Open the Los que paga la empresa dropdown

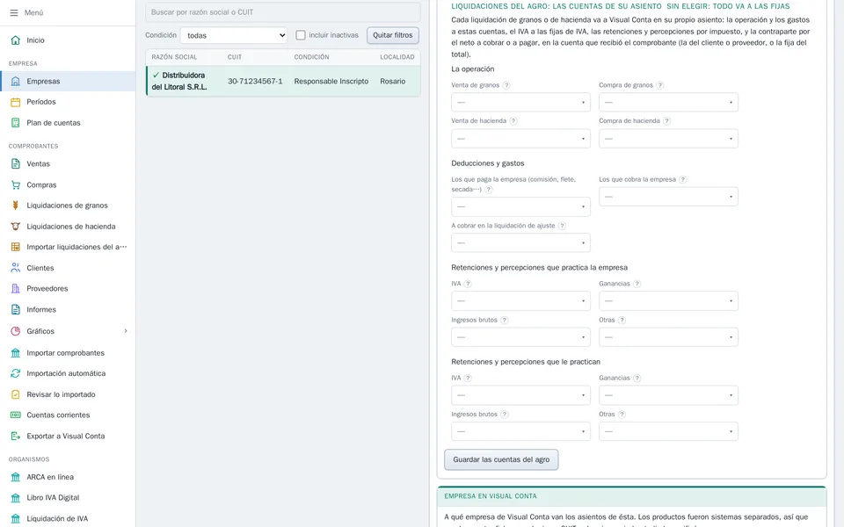[520, 207]
